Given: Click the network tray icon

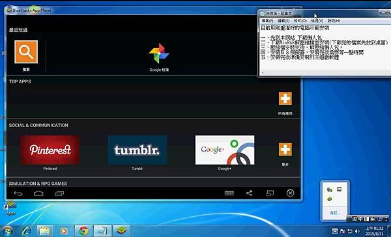Looking at the screenshot, I should (350, 232).
